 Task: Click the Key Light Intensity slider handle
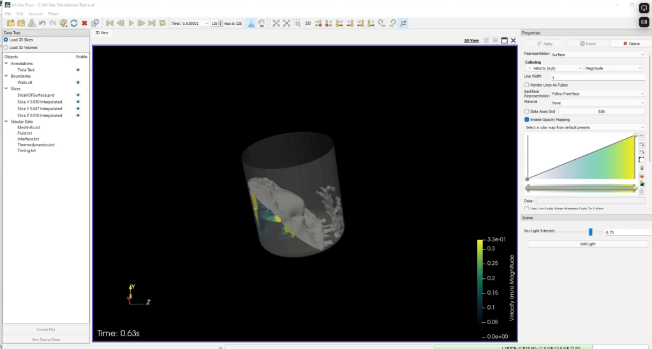pyautogui.click(x=591, y=232)
